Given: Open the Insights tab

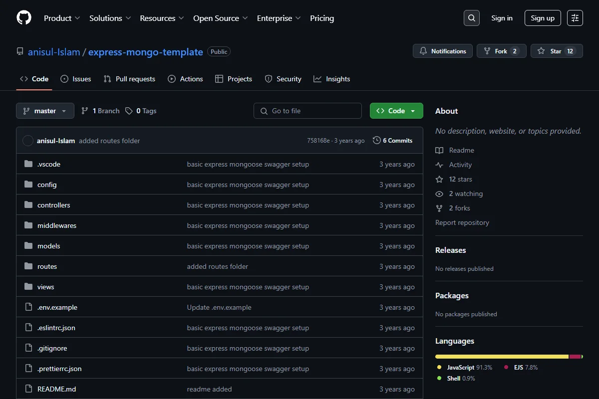Looking at the screenshot, I should (332, 79).
